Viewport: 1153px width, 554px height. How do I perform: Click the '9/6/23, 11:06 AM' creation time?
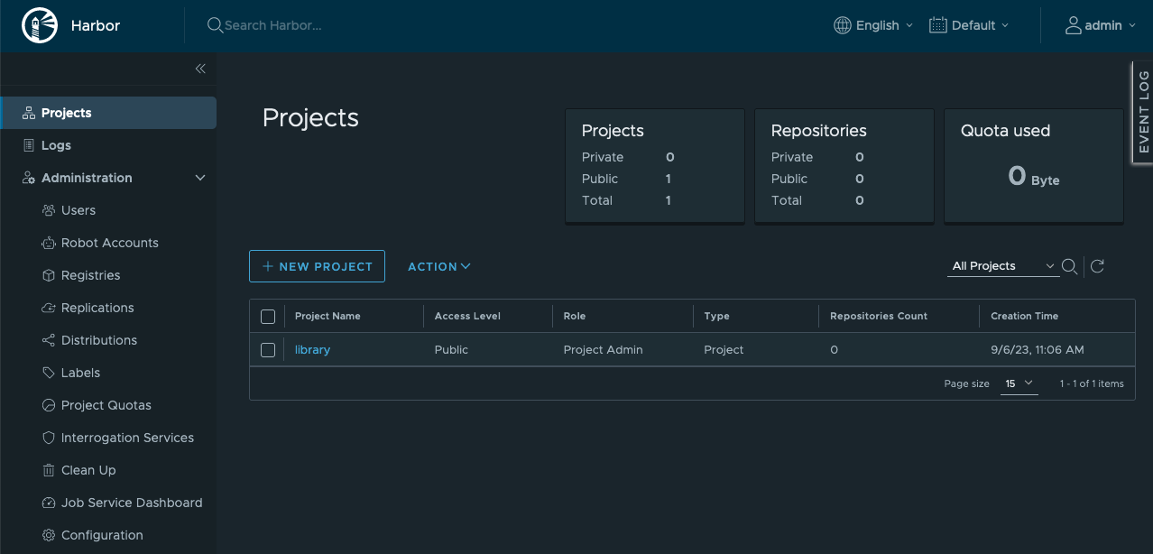pos(1037,350)
